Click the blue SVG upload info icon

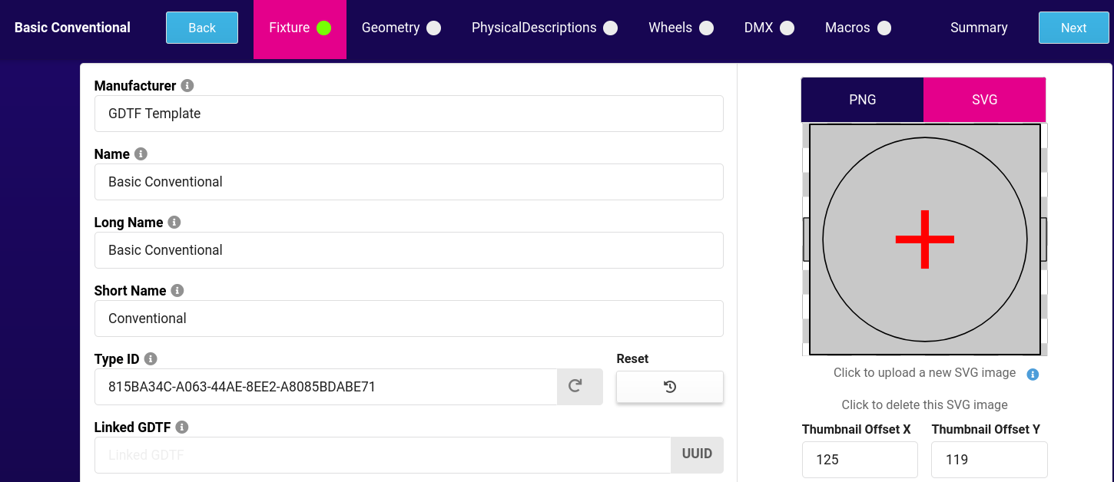coord(1033,375)
